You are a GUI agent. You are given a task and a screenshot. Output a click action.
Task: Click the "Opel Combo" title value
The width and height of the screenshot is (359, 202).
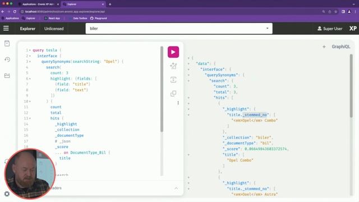240,160
